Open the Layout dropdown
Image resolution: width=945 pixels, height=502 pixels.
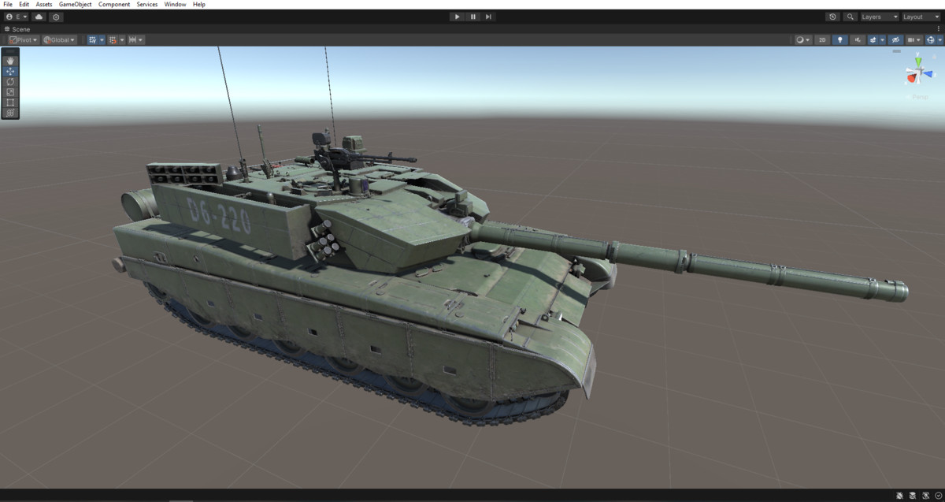(918, 17)
